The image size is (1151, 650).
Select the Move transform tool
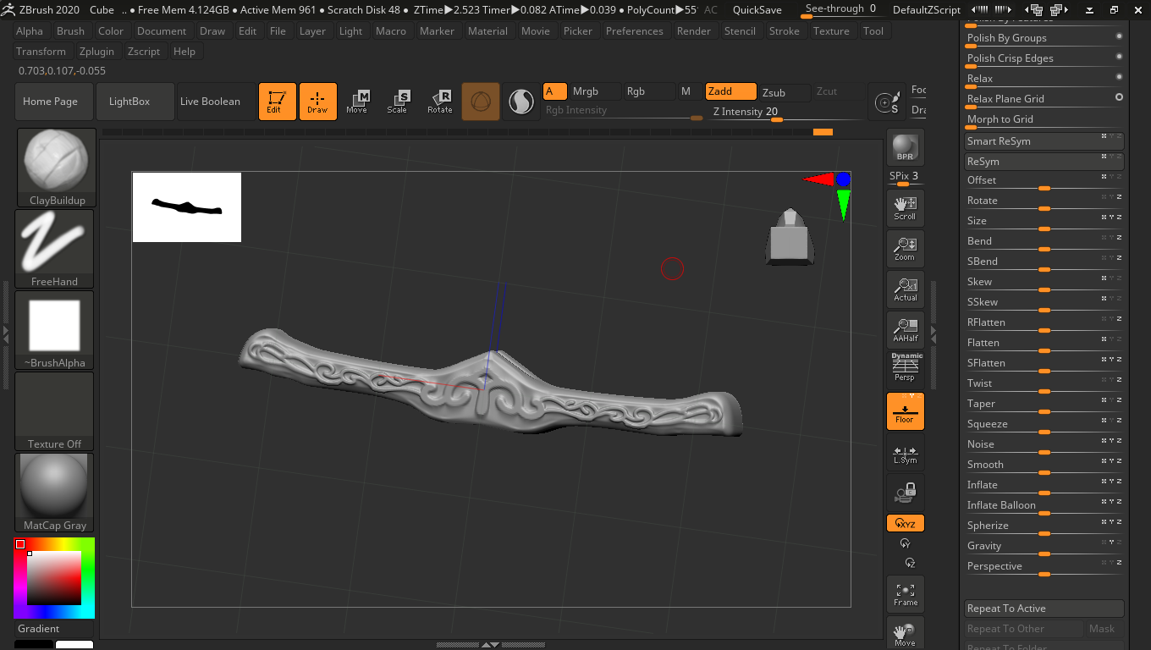357,102
